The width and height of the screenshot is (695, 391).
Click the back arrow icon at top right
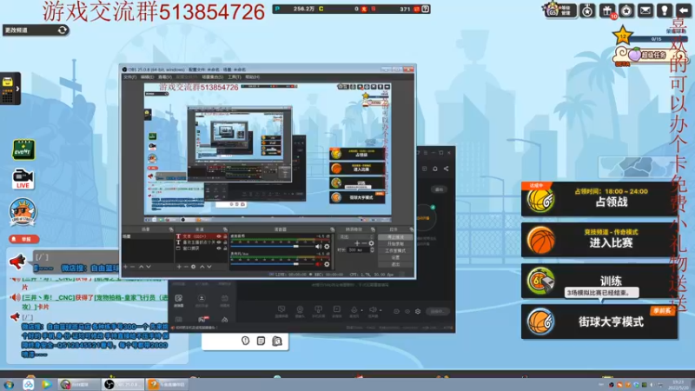(684, 10)
